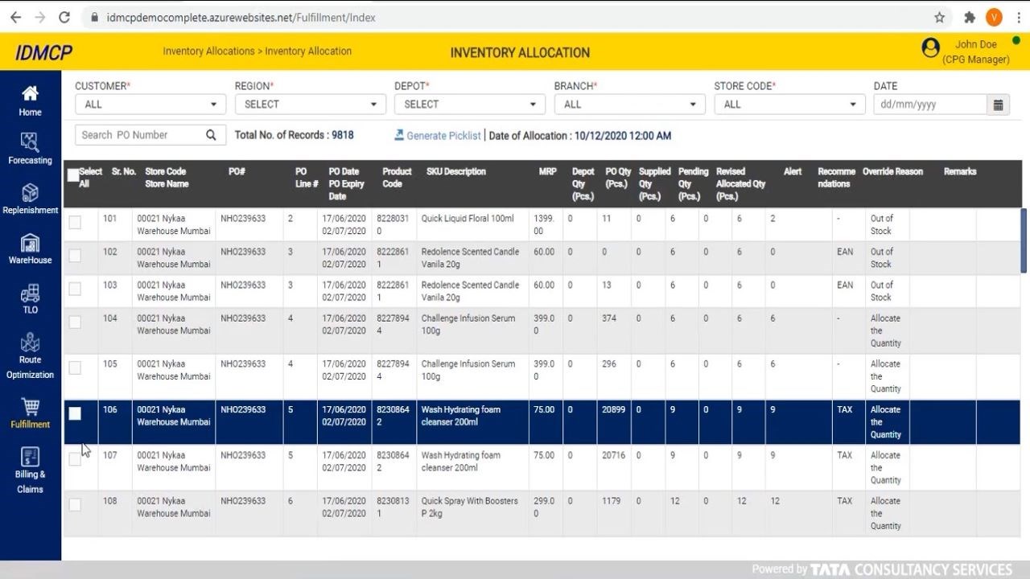Click PO quantity value 20899
Screen dimensions: 1030x579
click(x=614, y=409)
